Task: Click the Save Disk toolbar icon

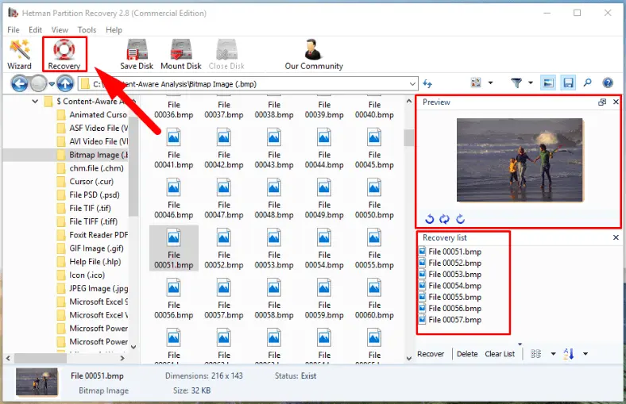Action: pos(137,54)
